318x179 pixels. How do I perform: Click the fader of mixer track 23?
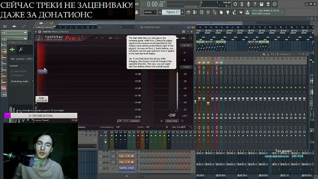(208, 103)
